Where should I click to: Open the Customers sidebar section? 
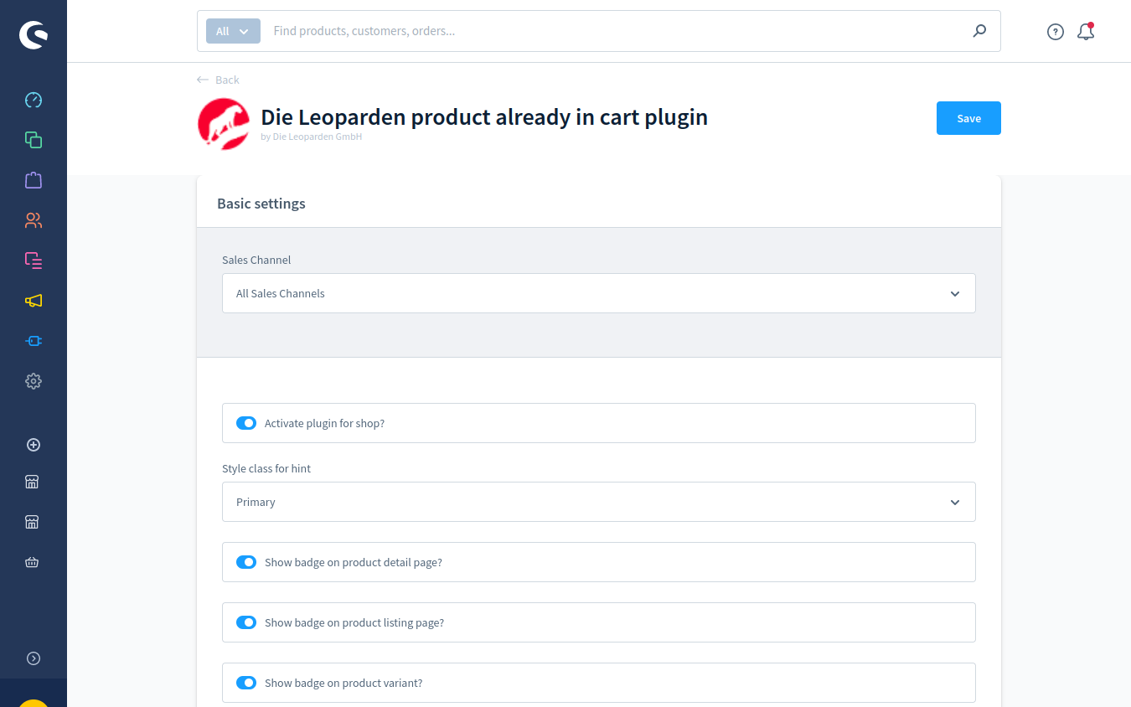pos(34,220)
